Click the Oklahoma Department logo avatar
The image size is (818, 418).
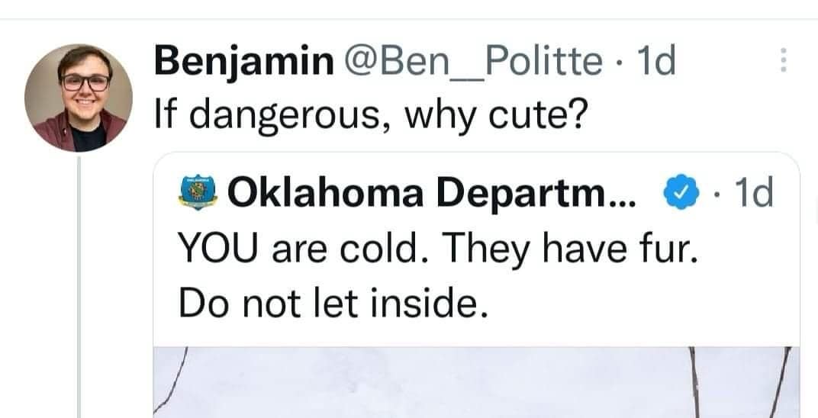[x=197, y=193]
